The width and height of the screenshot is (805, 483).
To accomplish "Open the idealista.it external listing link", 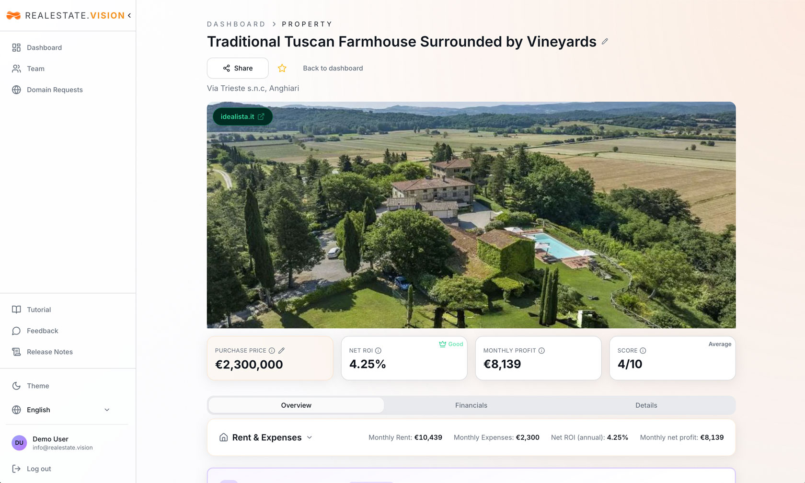I will (242, 116).
